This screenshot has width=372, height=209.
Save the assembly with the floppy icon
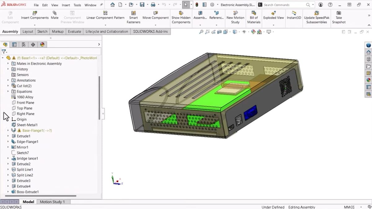[x=142, y=5]
